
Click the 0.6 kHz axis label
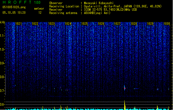tap(2, 105)
